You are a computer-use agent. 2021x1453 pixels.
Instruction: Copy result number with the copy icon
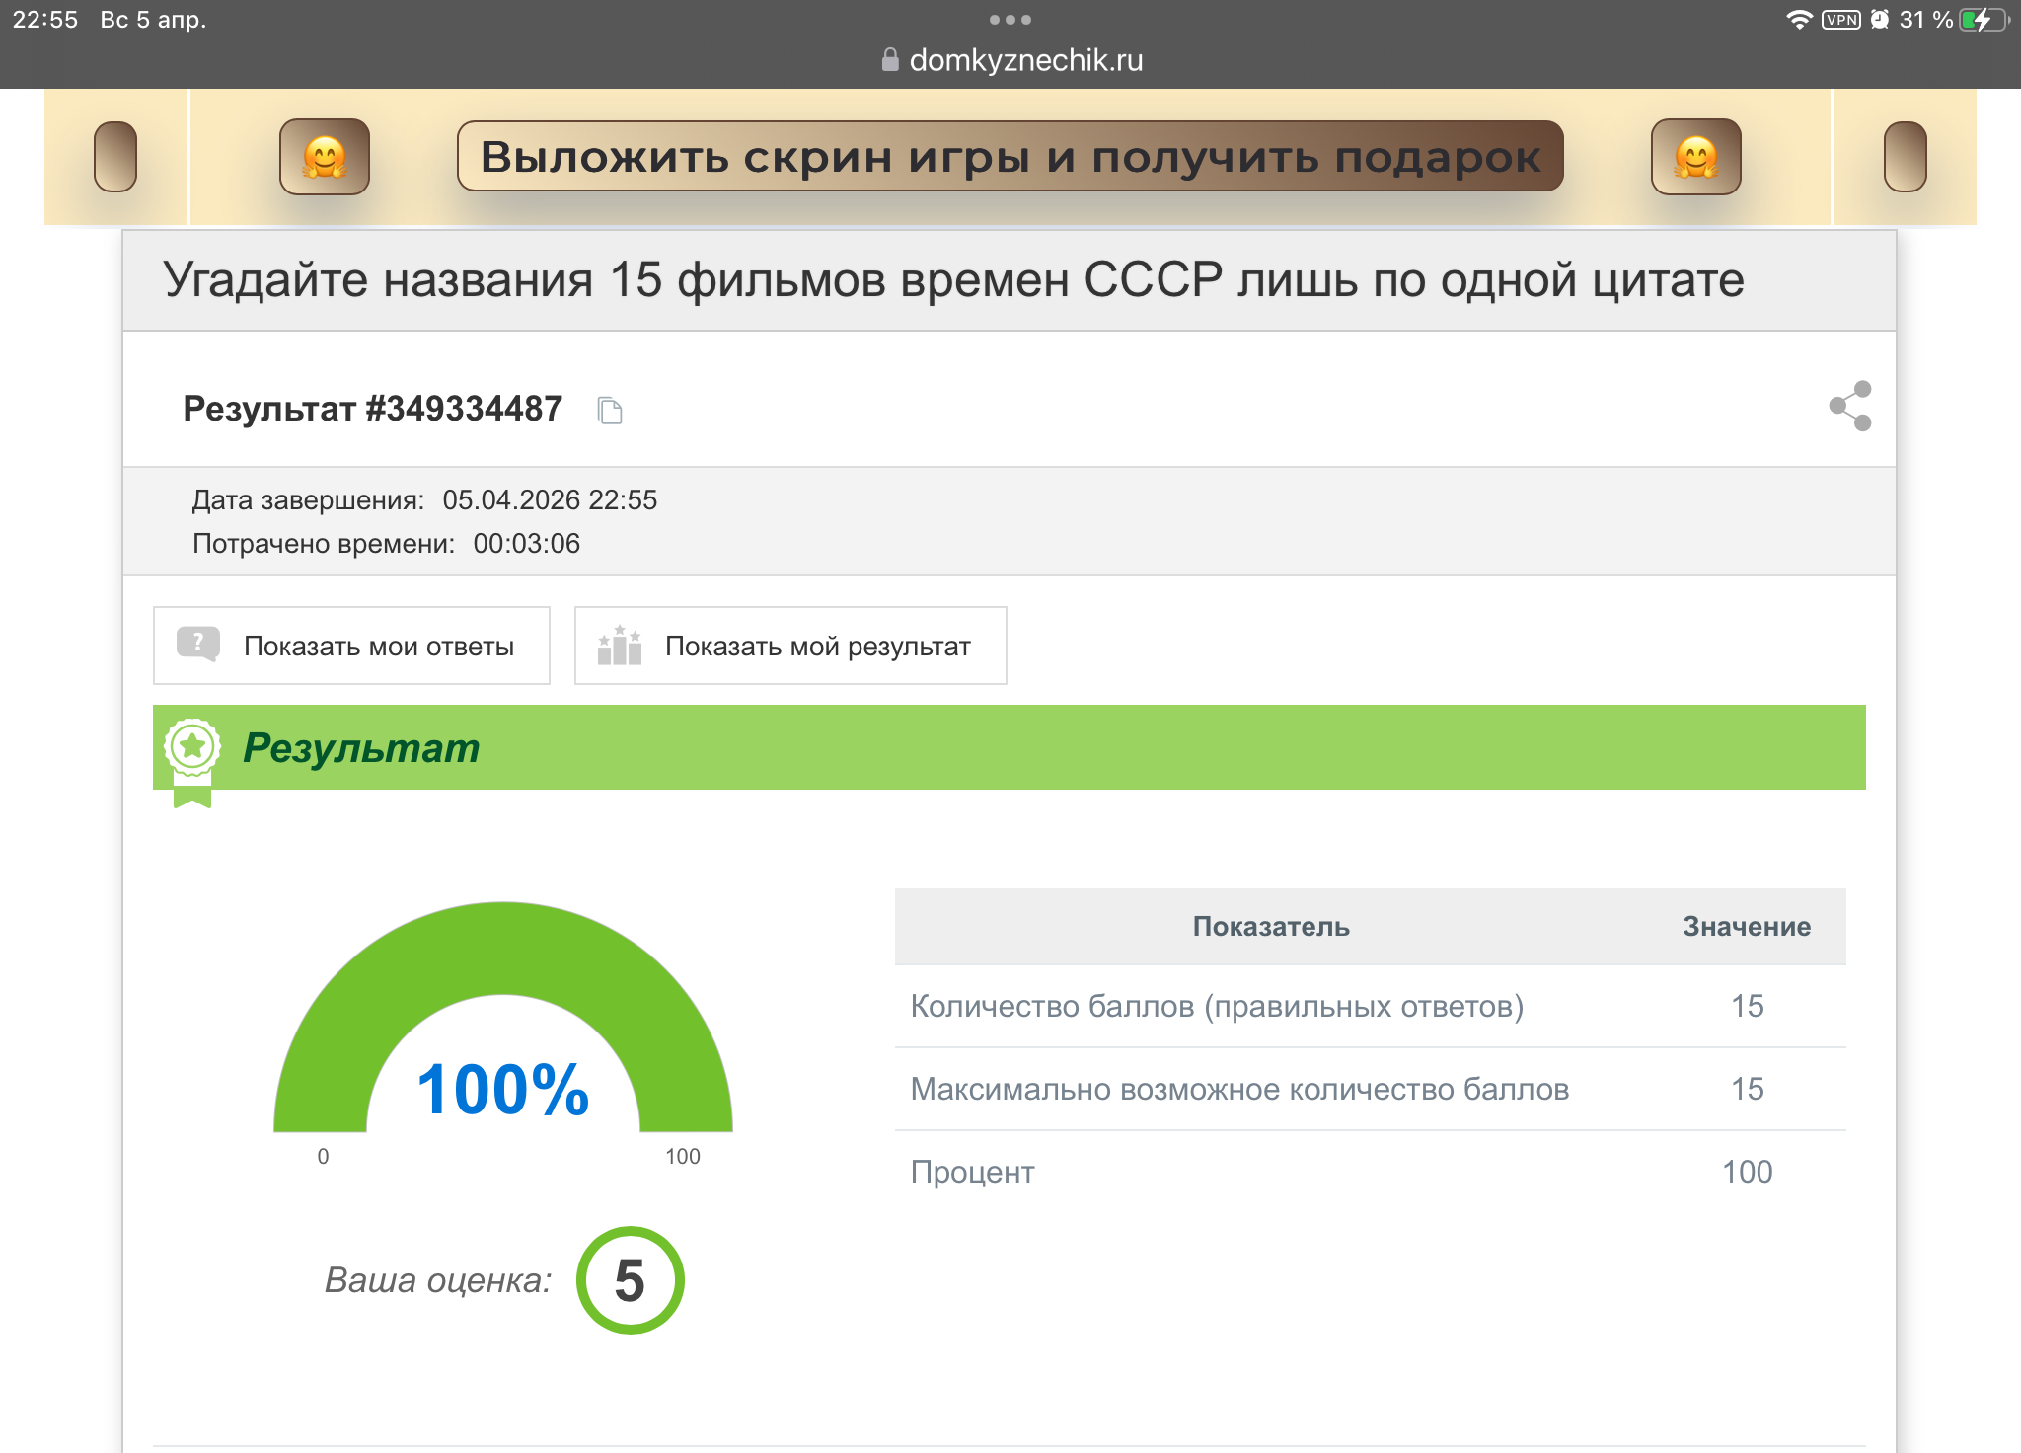pyautogui.click(x=610, y=410)
